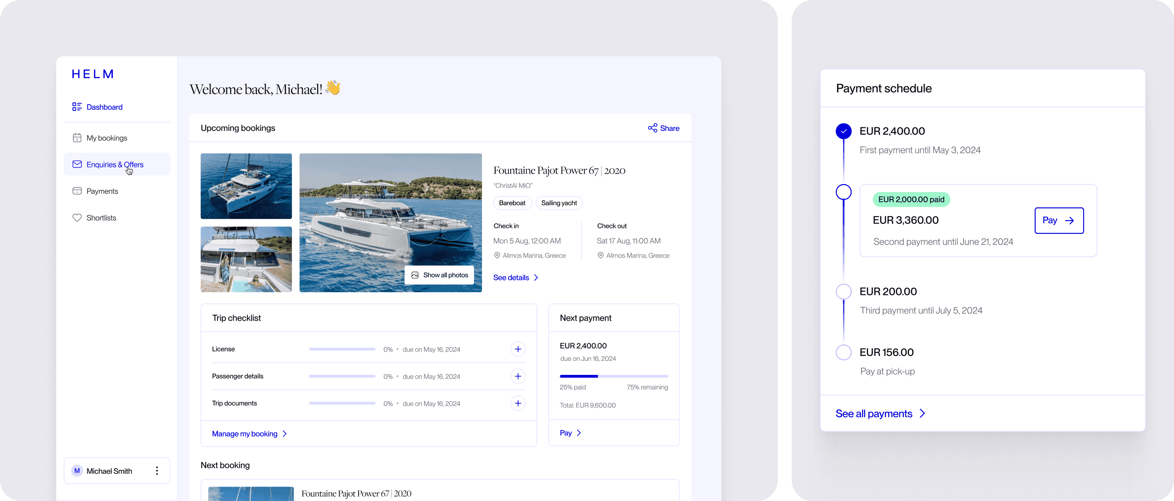Click the checked first payment circle

point(843,131)
